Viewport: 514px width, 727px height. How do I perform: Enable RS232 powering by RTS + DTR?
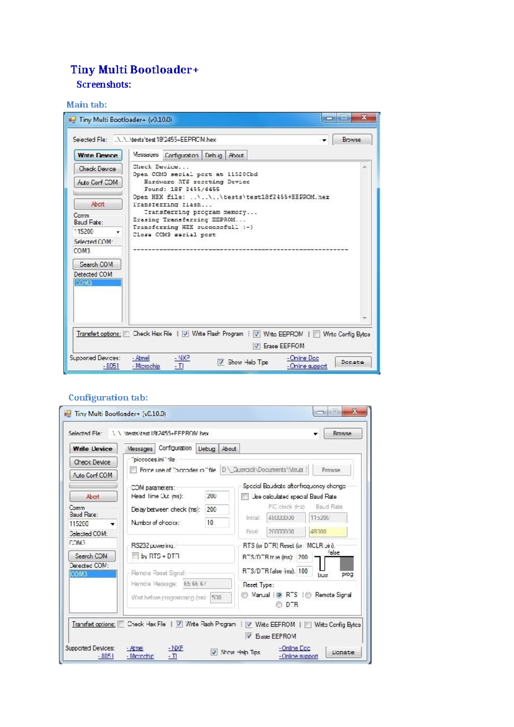(x=135, y=556)
